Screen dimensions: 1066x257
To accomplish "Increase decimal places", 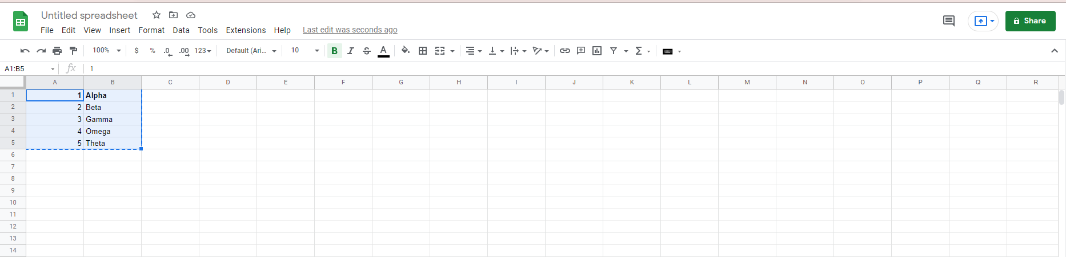I will (184, 51).
